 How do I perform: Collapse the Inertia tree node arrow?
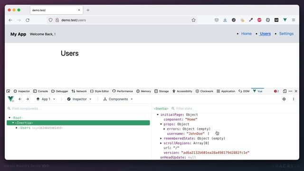(13, 123)
